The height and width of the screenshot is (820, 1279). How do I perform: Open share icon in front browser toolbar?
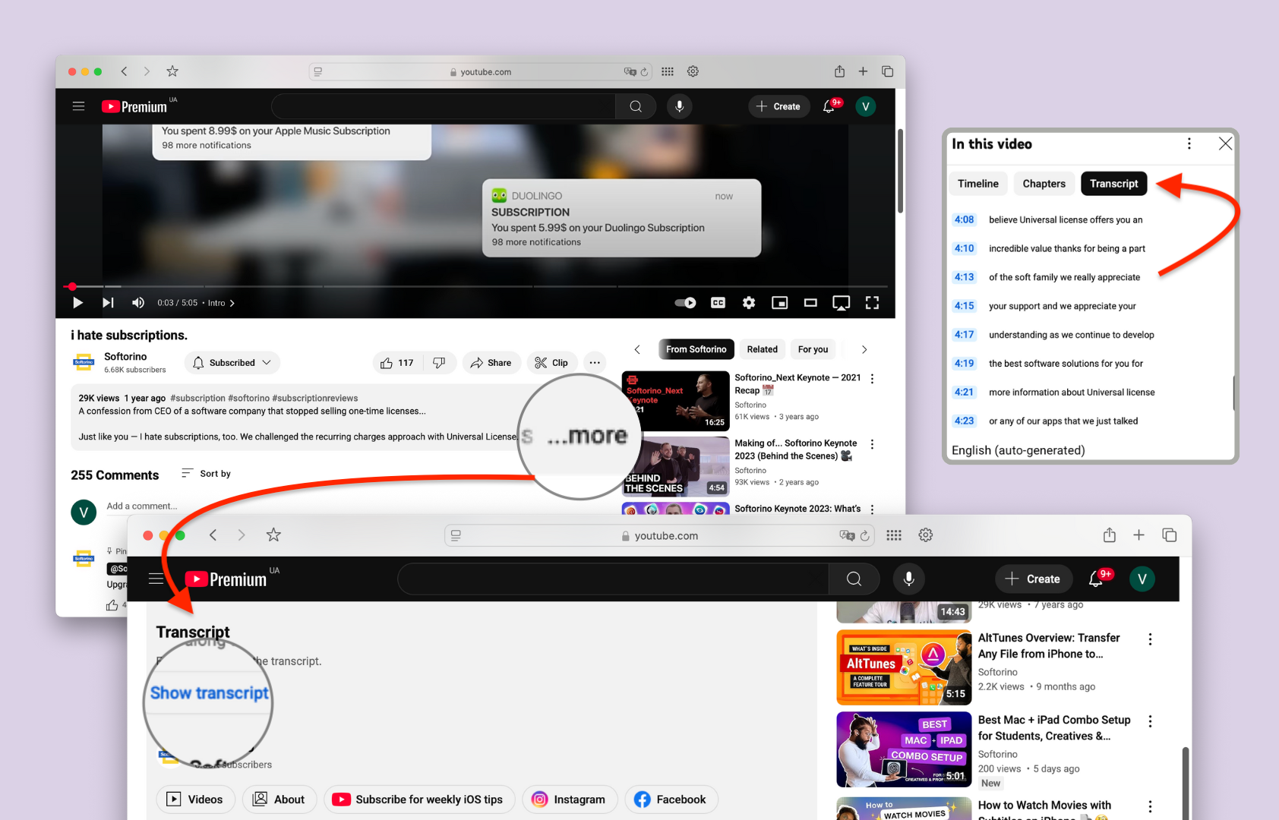1110,535
